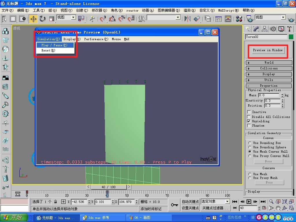Expand the Collisions rollout
The width and height of the screenshot is (296, 222).
tap(269, 69)
